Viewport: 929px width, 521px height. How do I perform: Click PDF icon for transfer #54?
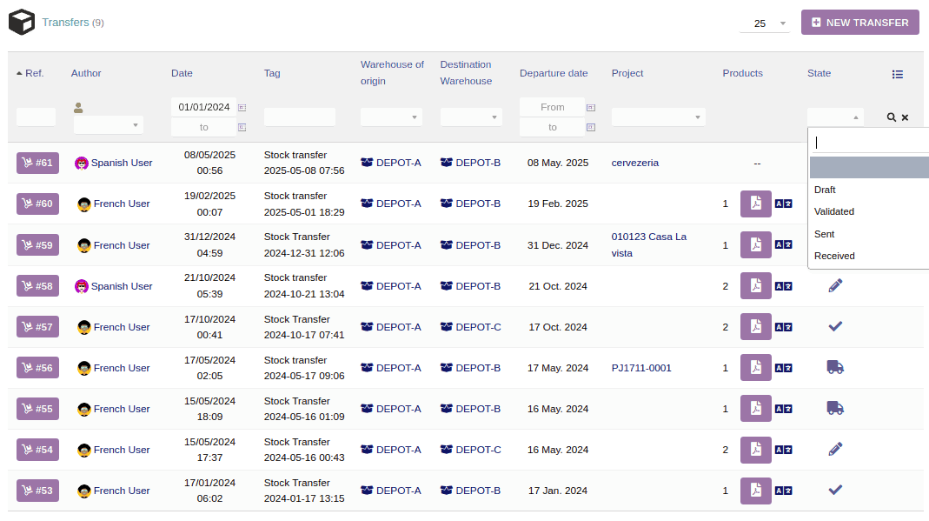click(x=755, y=450)
